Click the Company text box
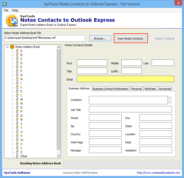This screenshot has height=178, width=184. pos(128,100)
